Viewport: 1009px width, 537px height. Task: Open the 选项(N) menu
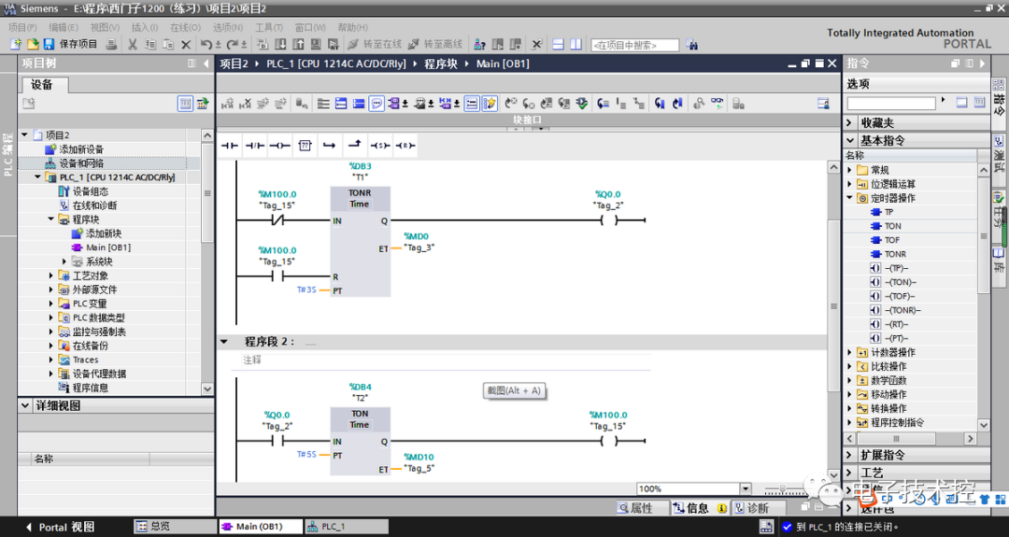pos(228,27)
